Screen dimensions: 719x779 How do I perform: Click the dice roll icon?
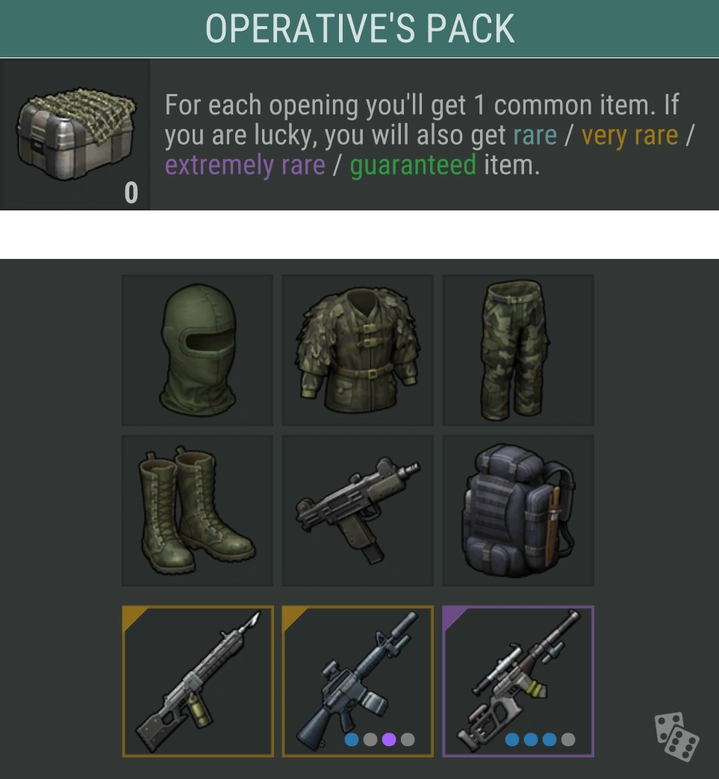click(676, 736)
